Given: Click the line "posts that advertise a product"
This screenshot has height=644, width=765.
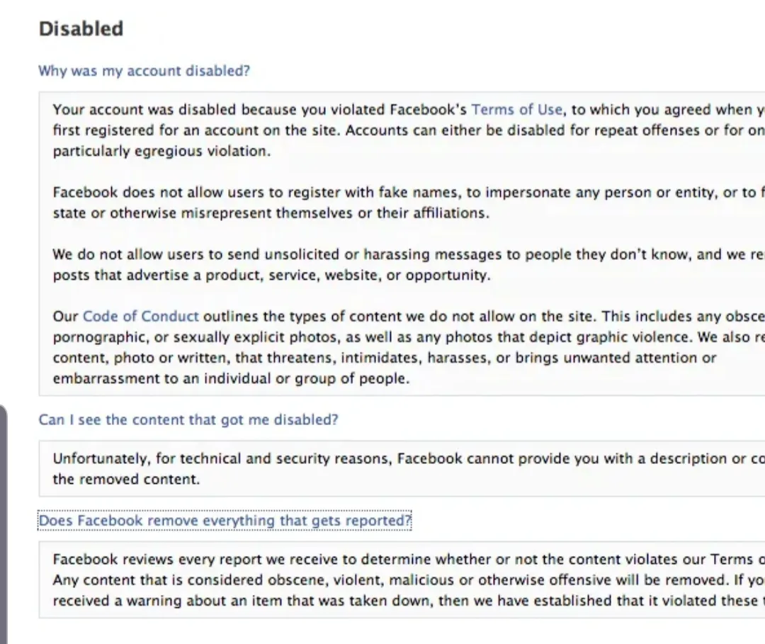Looking at the screenshot, I should (271, 276).
